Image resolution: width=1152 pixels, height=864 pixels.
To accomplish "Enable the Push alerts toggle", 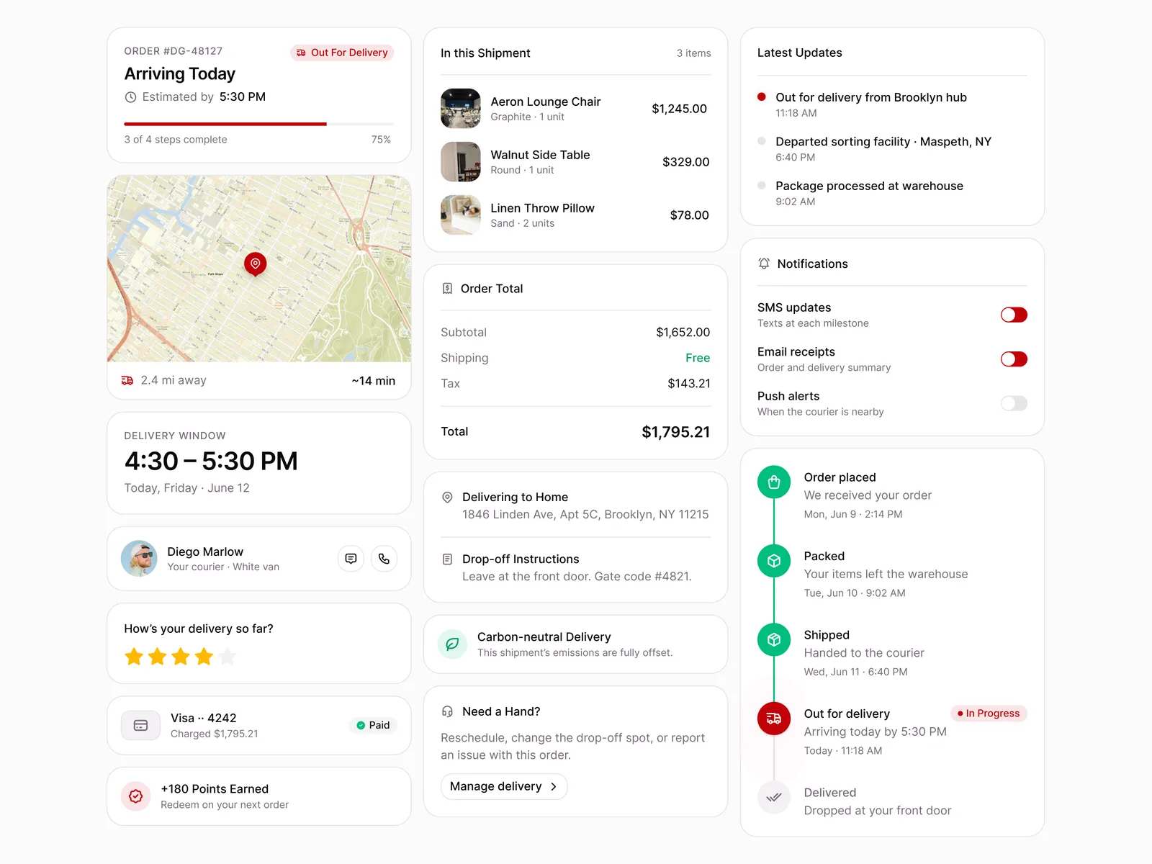I will [x=1014, y=403].
